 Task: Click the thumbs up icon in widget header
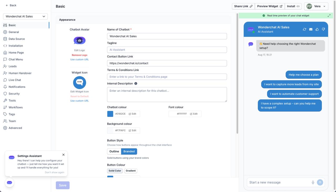tap(317, 29)
